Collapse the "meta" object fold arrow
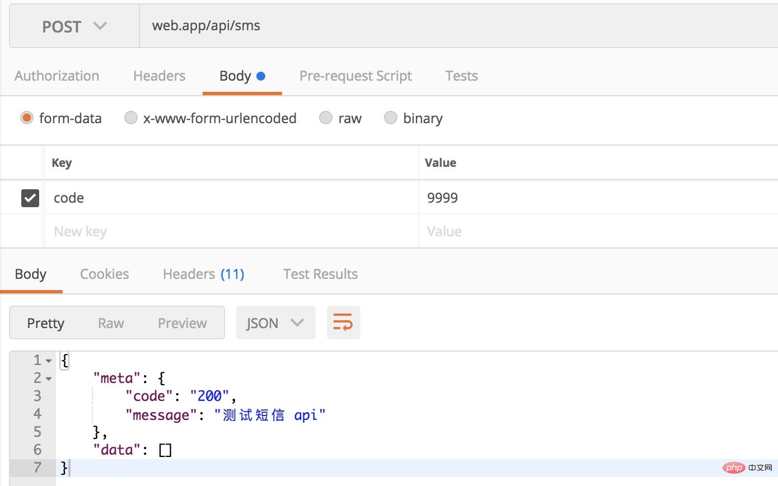This screenshot has width=778, height=486. click(49, 379)
